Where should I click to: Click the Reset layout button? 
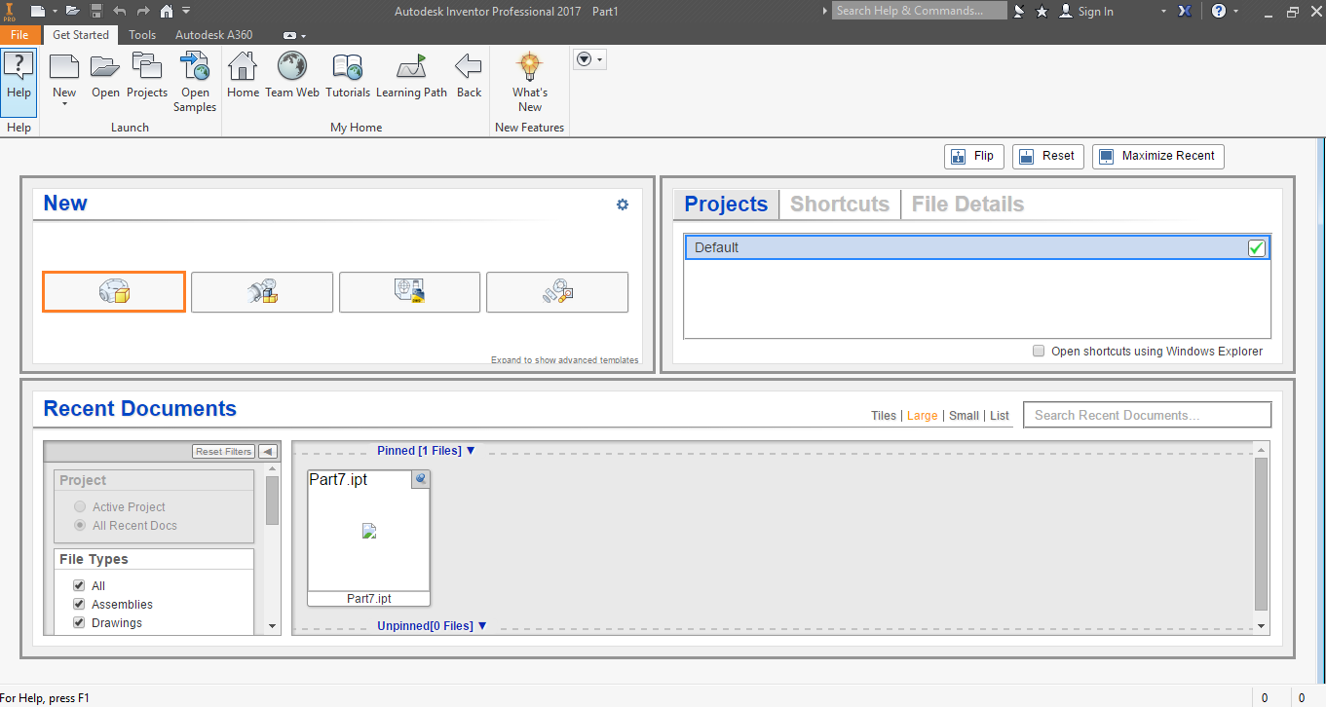[1048, 156]
